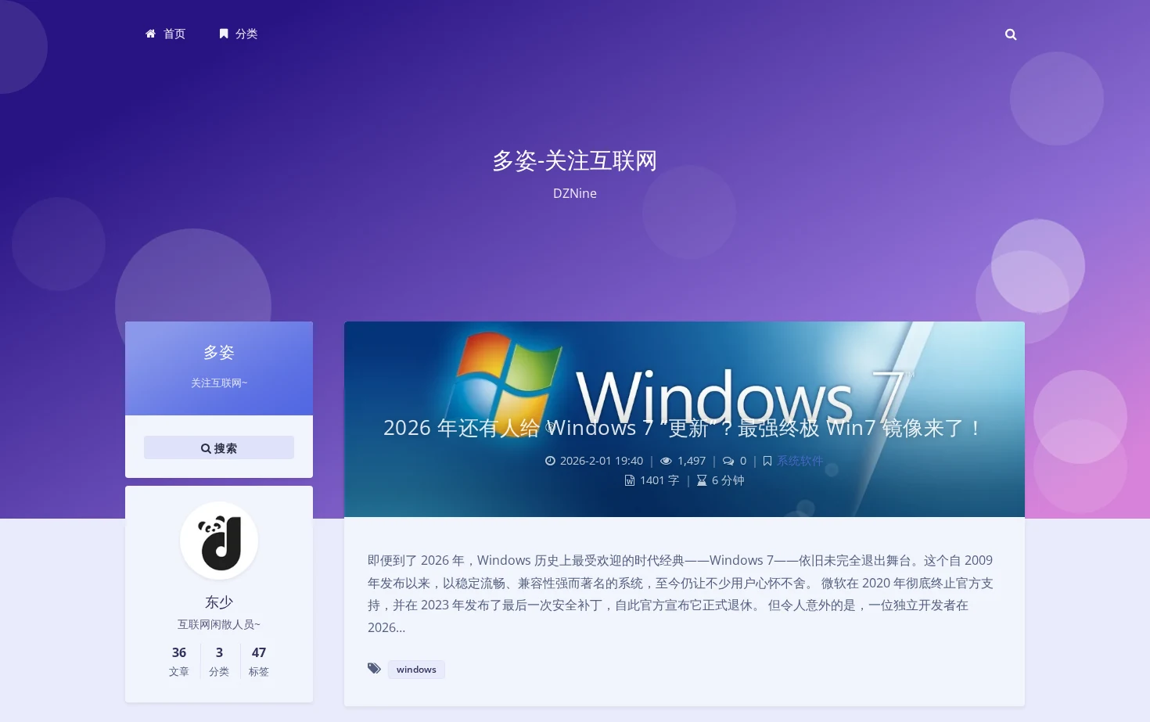Click the post date 2026-2-01 19:40
Viewport: 1150px width, 722px height.
click(602, 461)
